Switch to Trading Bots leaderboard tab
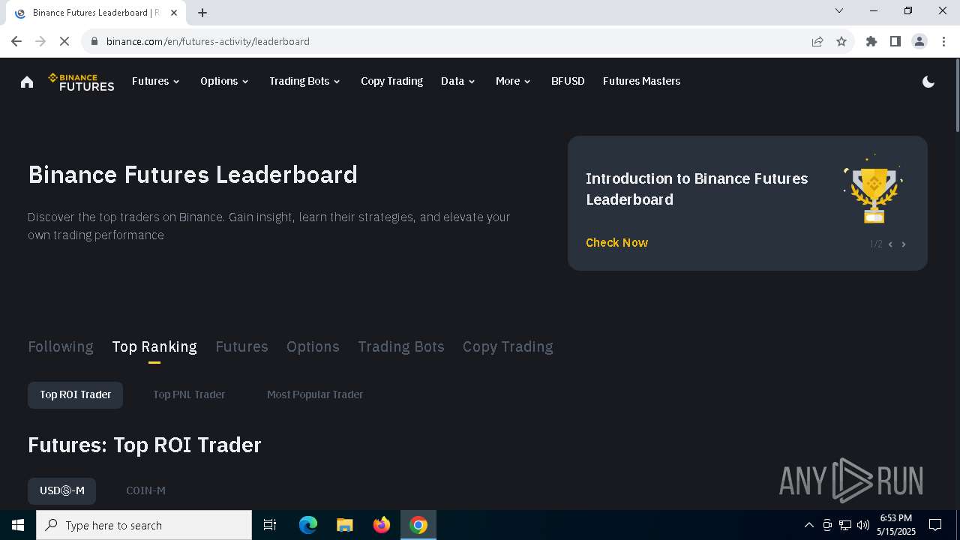 click(x=401, y=346)
